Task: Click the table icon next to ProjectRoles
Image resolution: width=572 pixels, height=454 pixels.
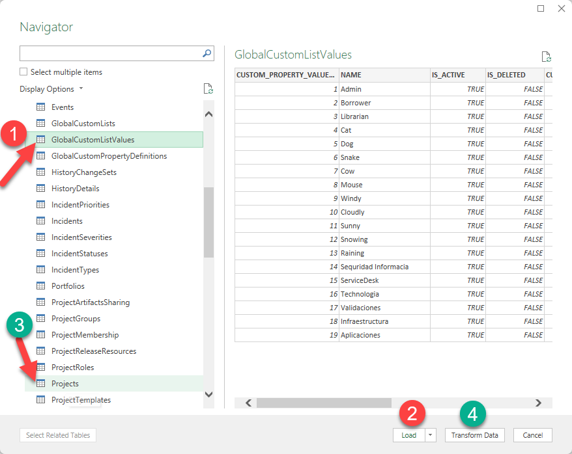Action: [40, 367]
